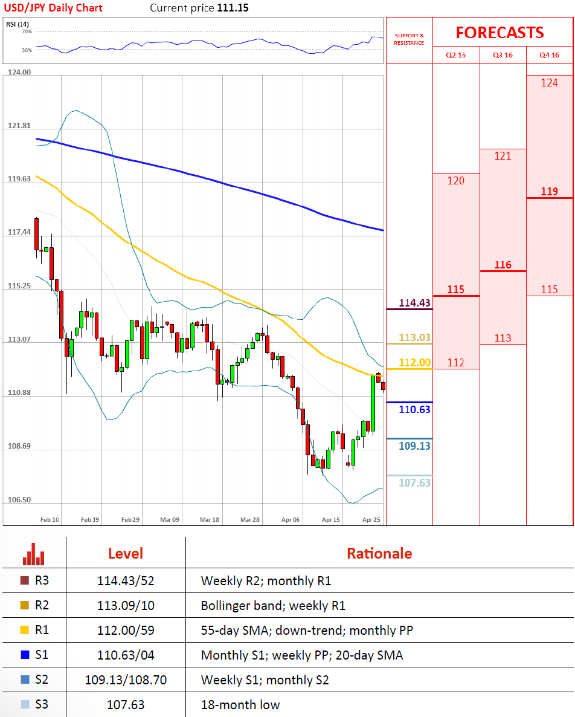Viewport: 575px width, 717px height.
Task: Click the R2 row label
Action: pos(42,605)
